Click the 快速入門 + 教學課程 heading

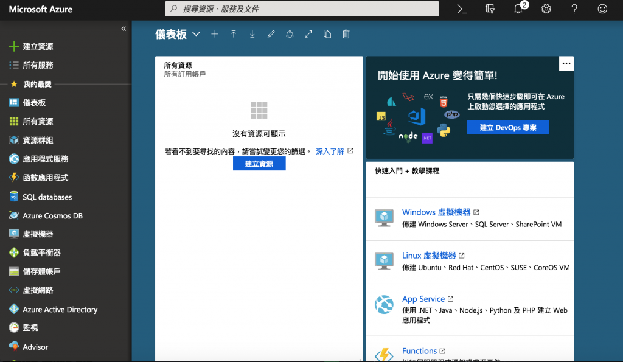(407, 171)
